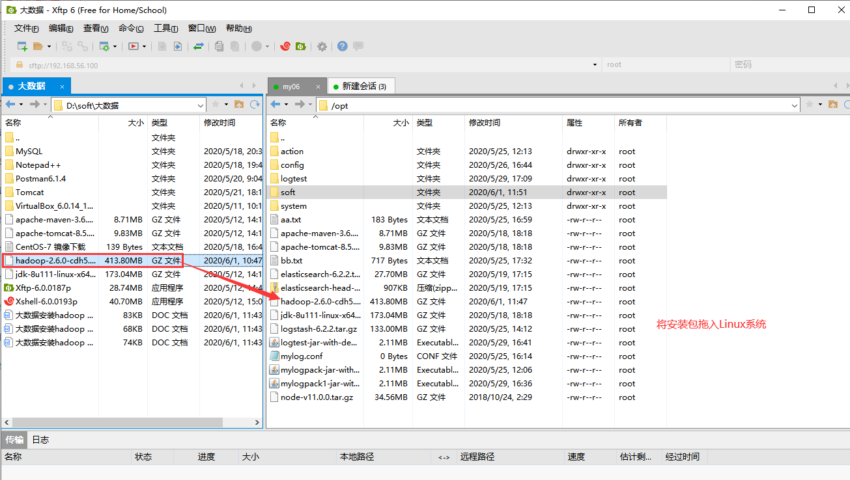The height and width of the screenshot is (480, 850).
Task: Open the soft folder in remote pane
Action: (x=287, y=192)
